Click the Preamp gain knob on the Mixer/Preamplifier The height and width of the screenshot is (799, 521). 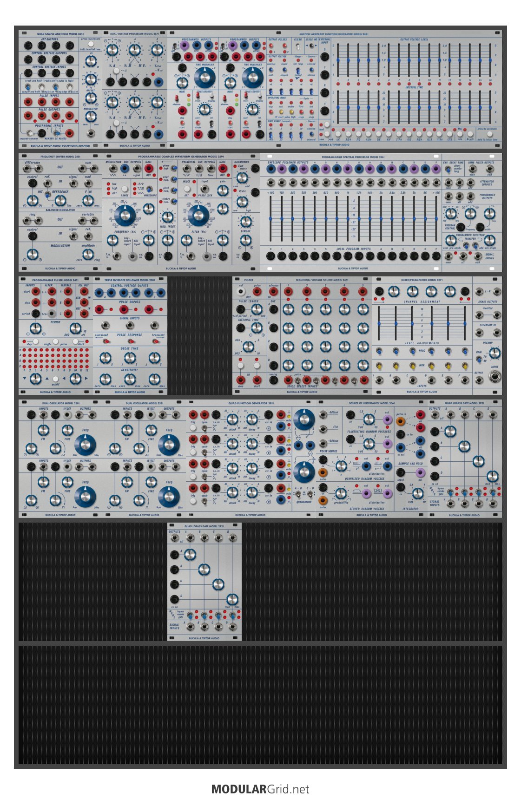(x=495, y=353)
